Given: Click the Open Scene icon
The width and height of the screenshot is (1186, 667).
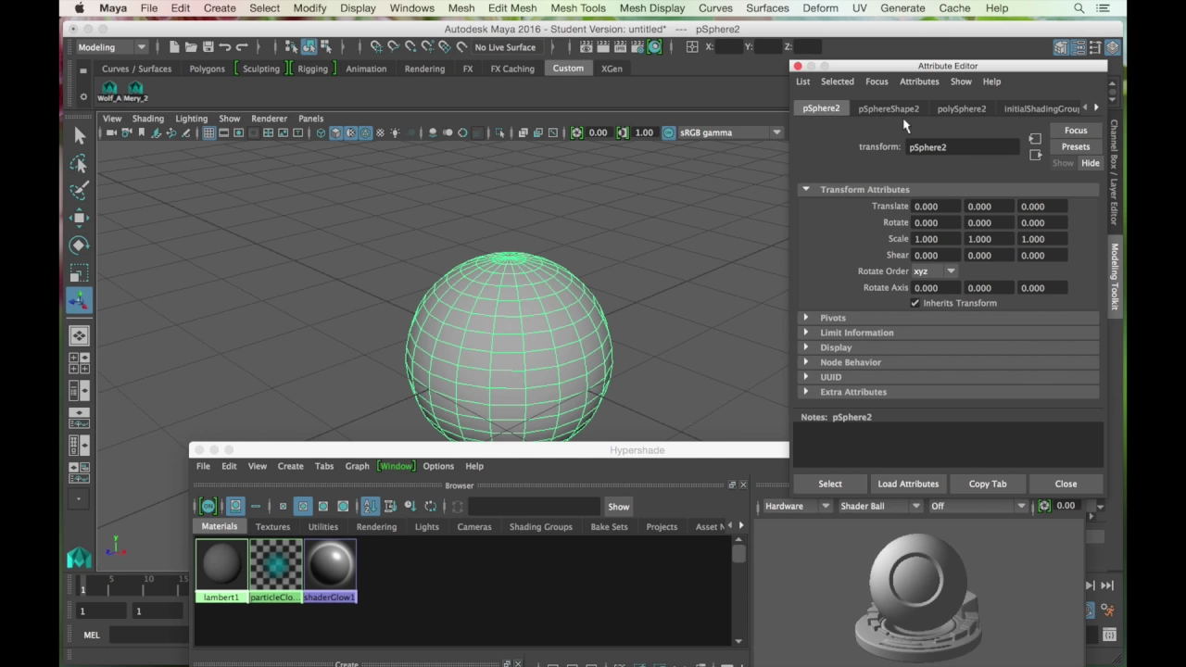Looking at the screenshot, I should pyautogui.click(x=191, y=47).
